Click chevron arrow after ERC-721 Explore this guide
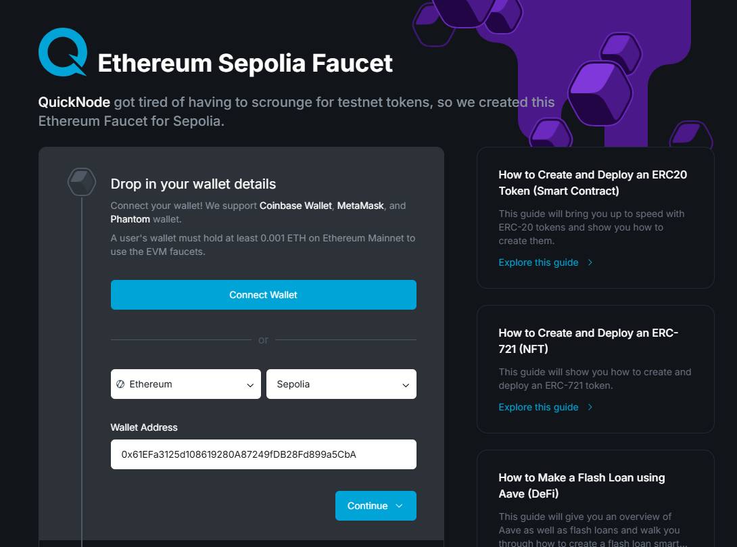Screen dimensions: 737x547 (590, 408)
